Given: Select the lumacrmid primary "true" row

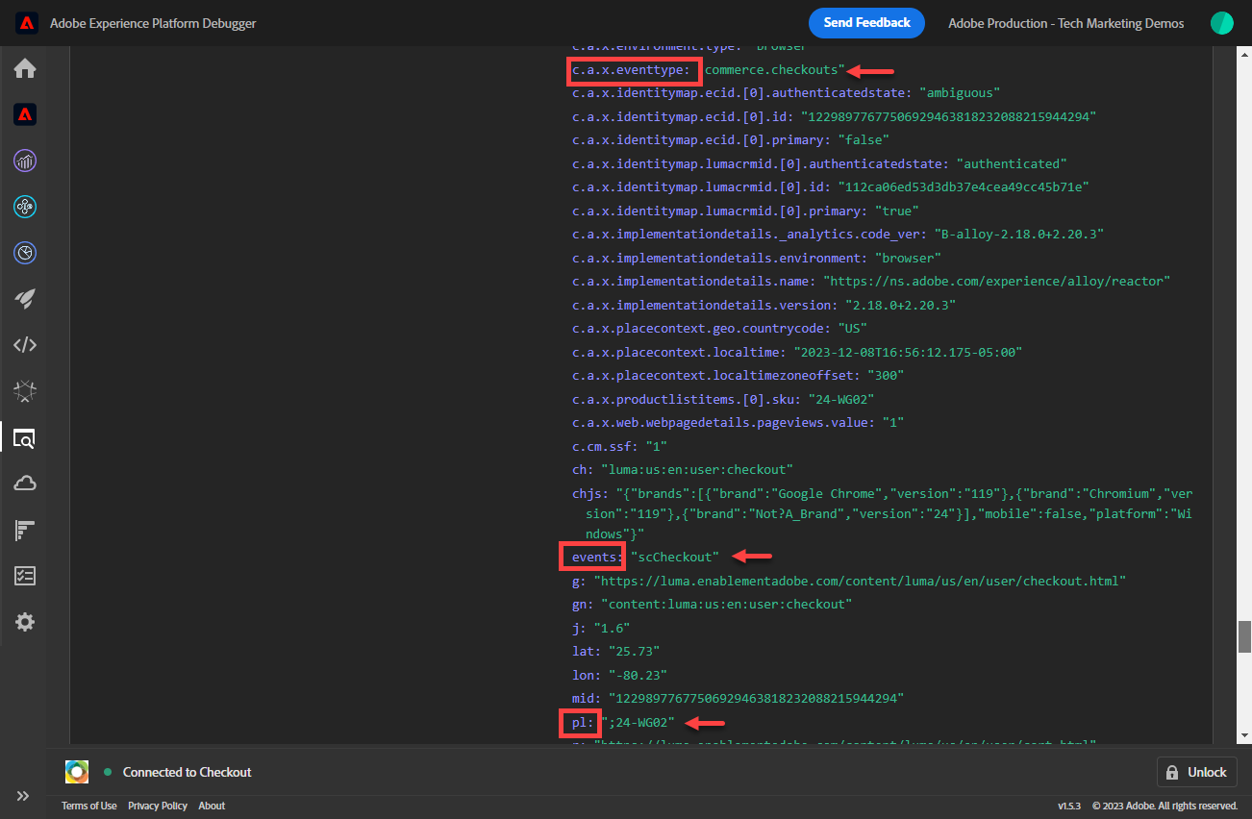Looking at the screenshot, I should click(x=745, y=211).
